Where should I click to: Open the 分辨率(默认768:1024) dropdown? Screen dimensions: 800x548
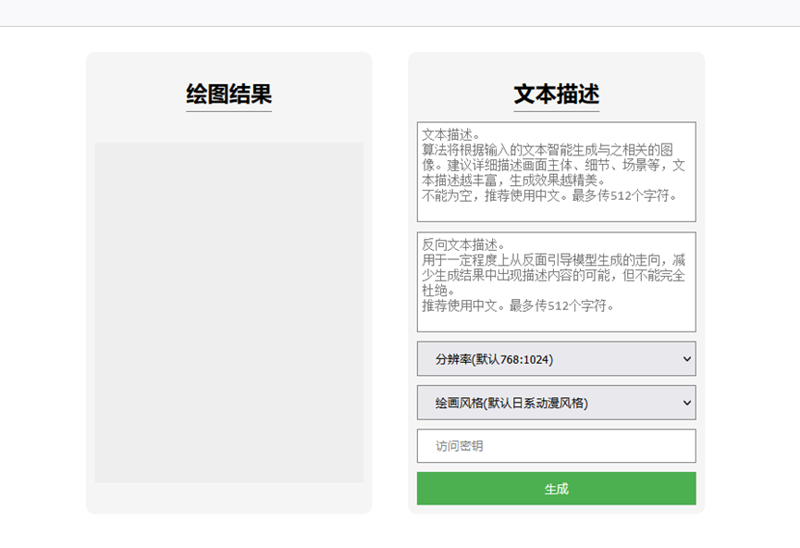[556, 359]
